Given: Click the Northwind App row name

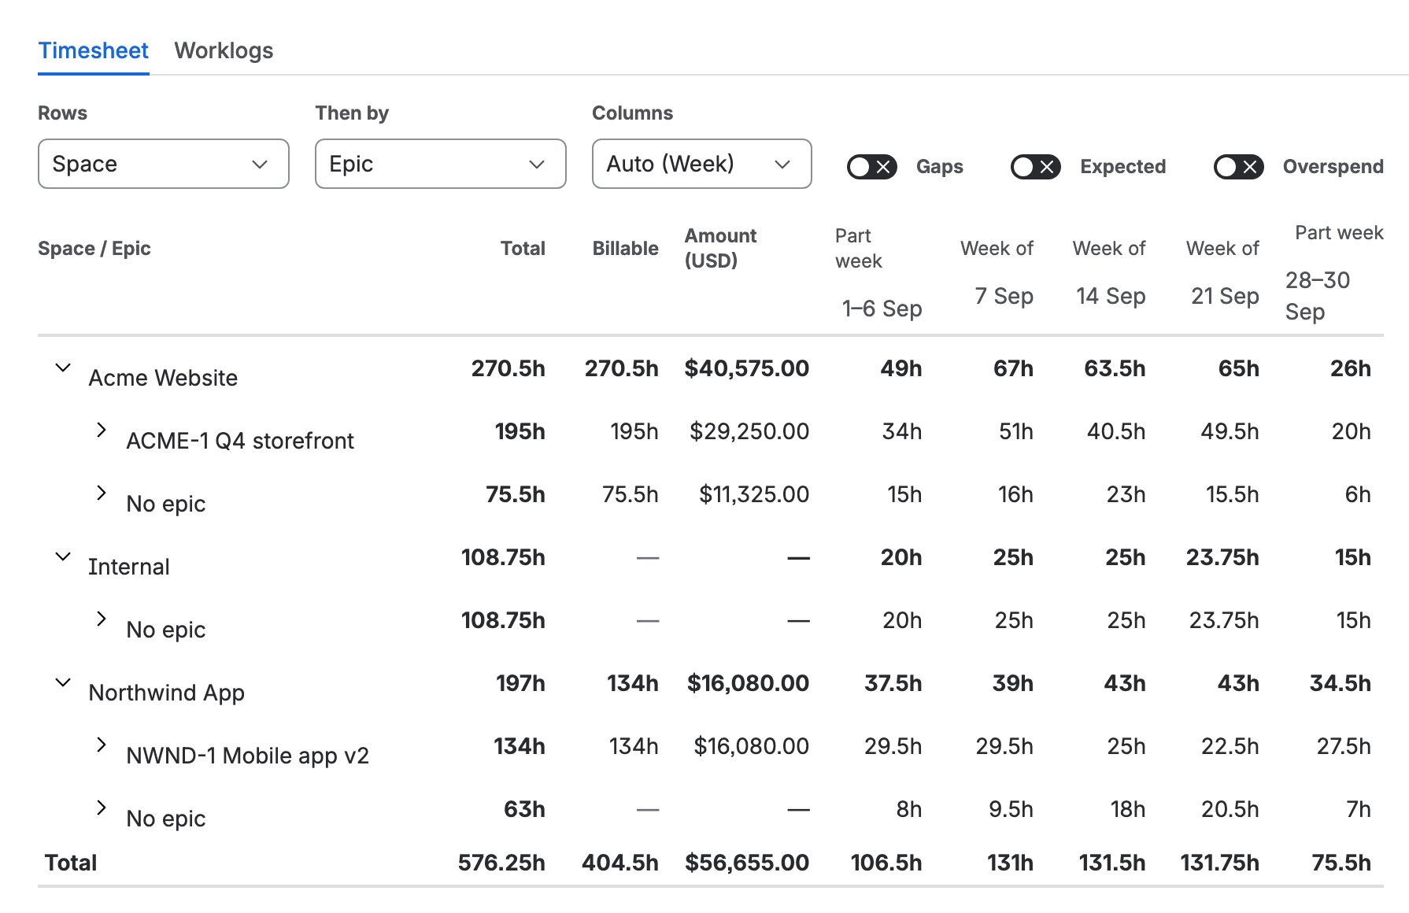Looking at the screenshot, I should pos(166,693).
